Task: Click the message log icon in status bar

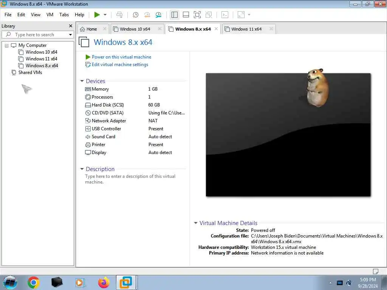Action: coord(376,271)
